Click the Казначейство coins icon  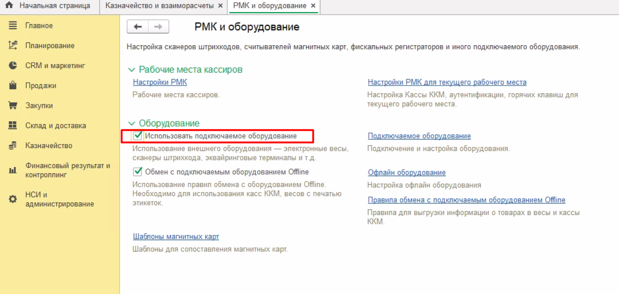[13, 146]
